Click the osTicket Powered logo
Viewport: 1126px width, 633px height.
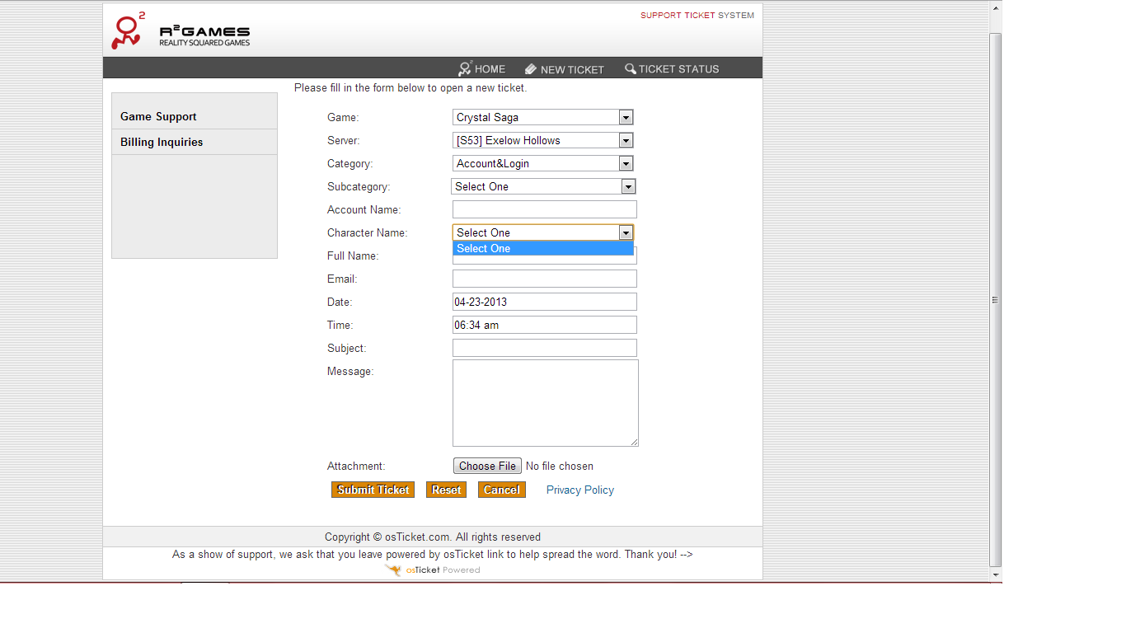click(433, 570)
